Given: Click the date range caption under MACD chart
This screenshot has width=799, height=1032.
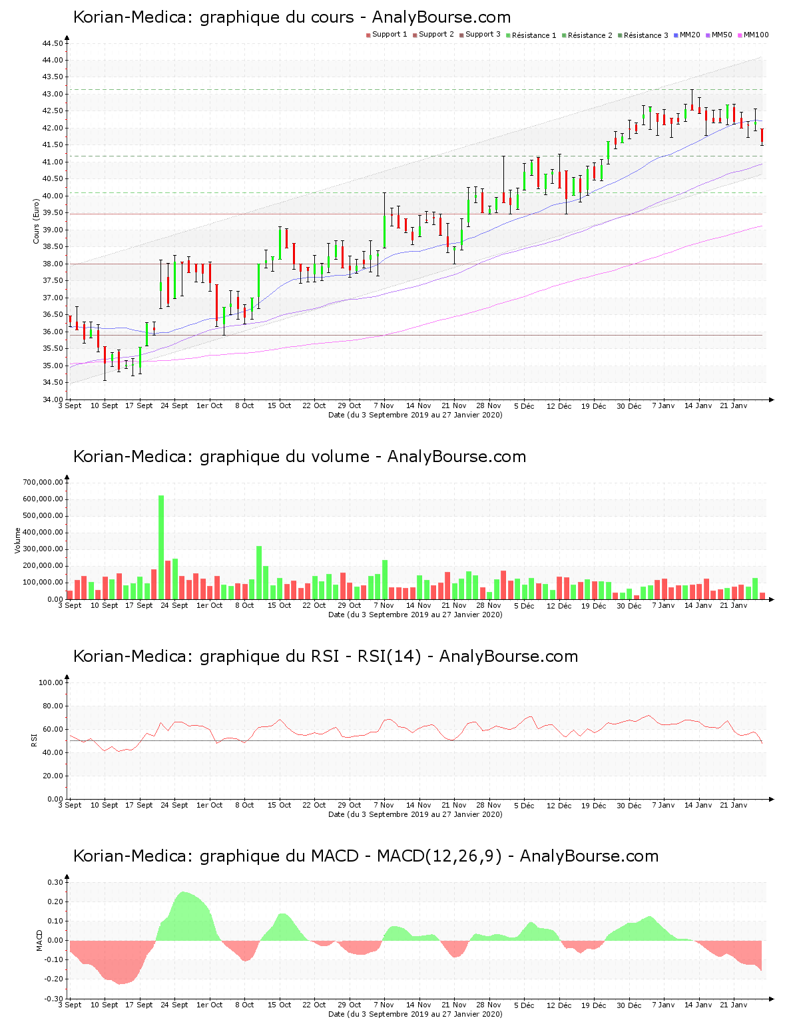Looking at the screenshot, I should [415, 1014].
